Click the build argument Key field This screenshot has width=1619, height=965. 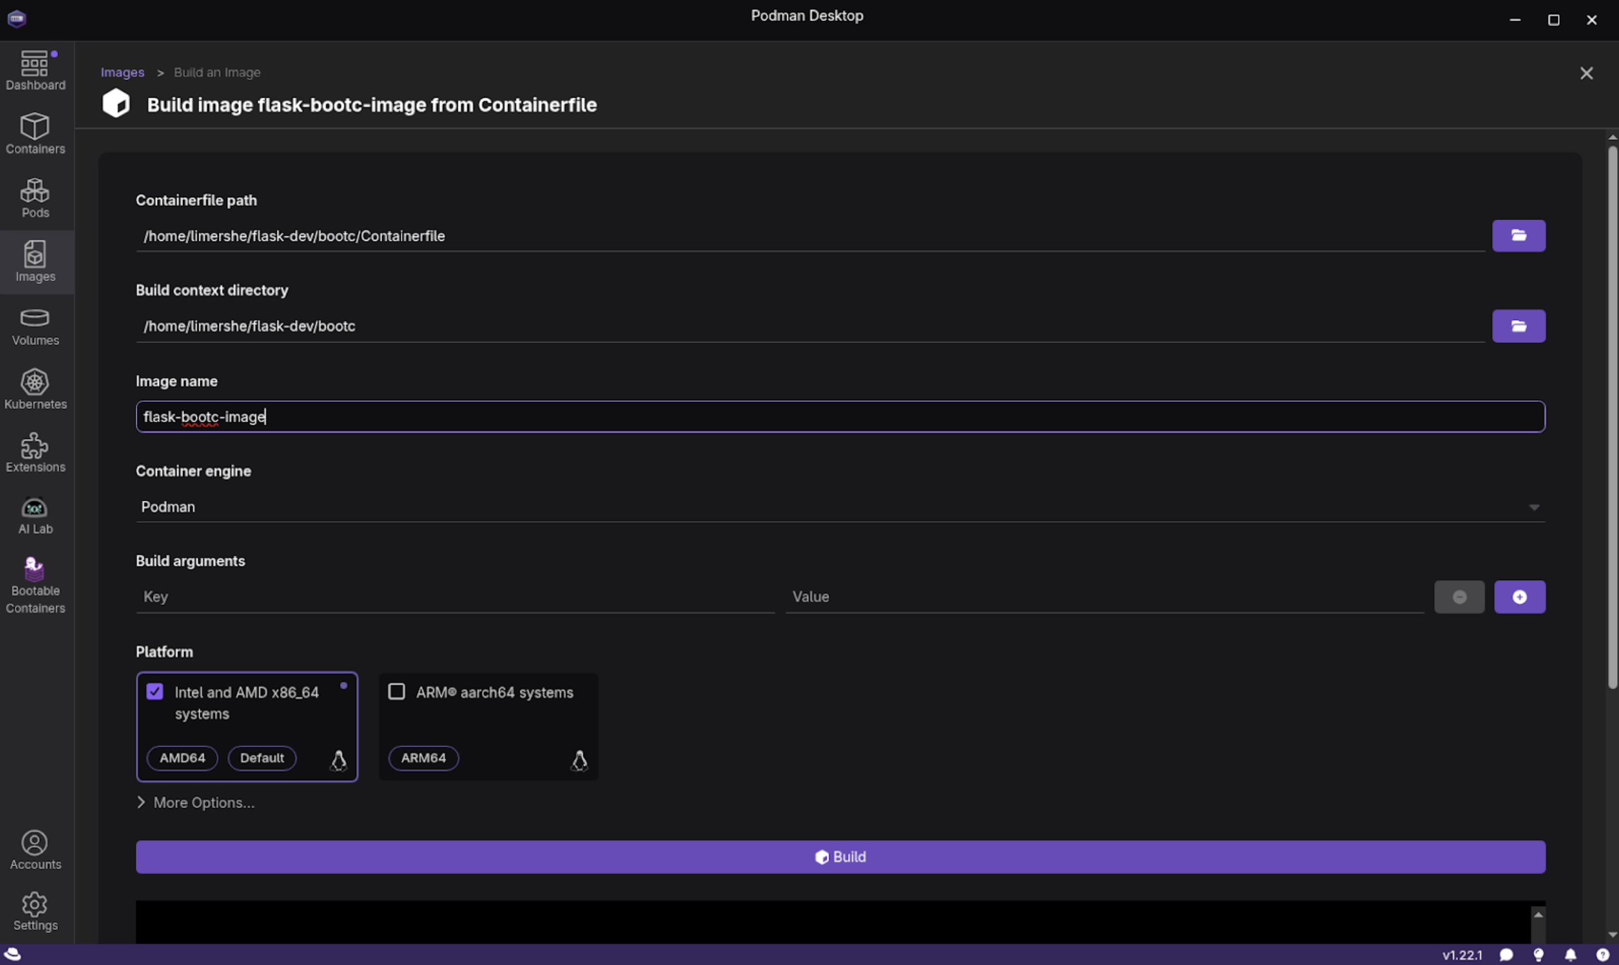pyautogui.click(x=455, y=596)
